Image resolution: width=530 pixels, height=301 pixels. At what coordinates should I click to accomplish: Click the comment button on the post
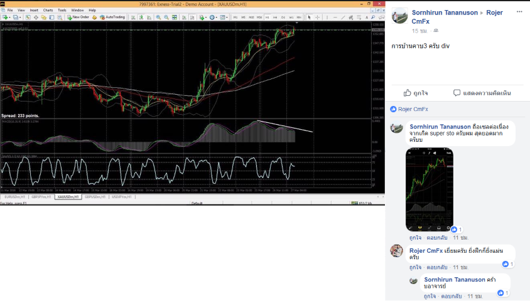(482, 93)
